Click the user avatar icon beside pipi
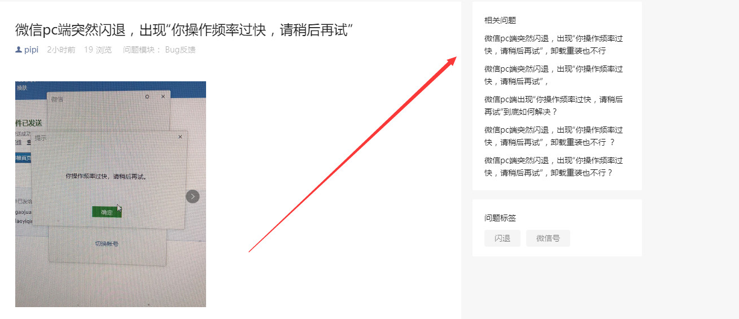The width and height of the screenshot is (739, 319). 19,50
